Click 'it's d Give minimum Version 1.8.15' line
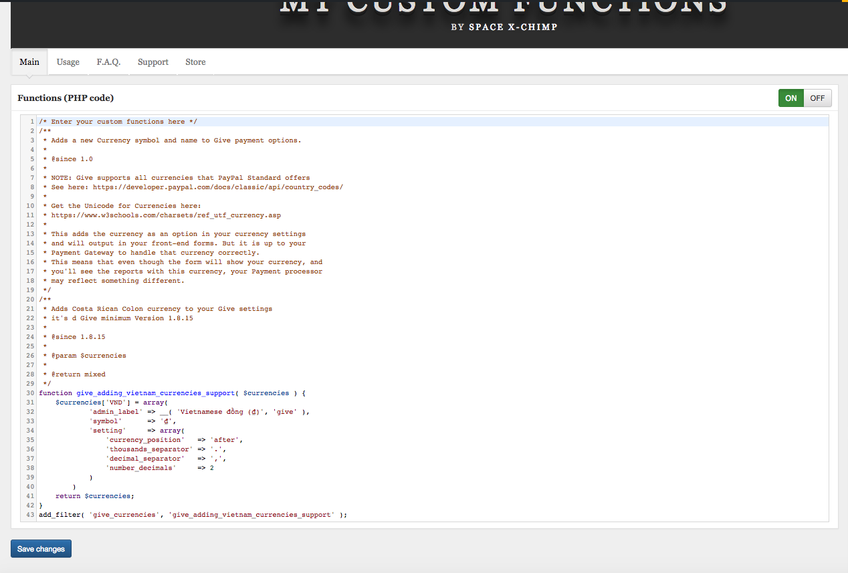 click(118, 318)
